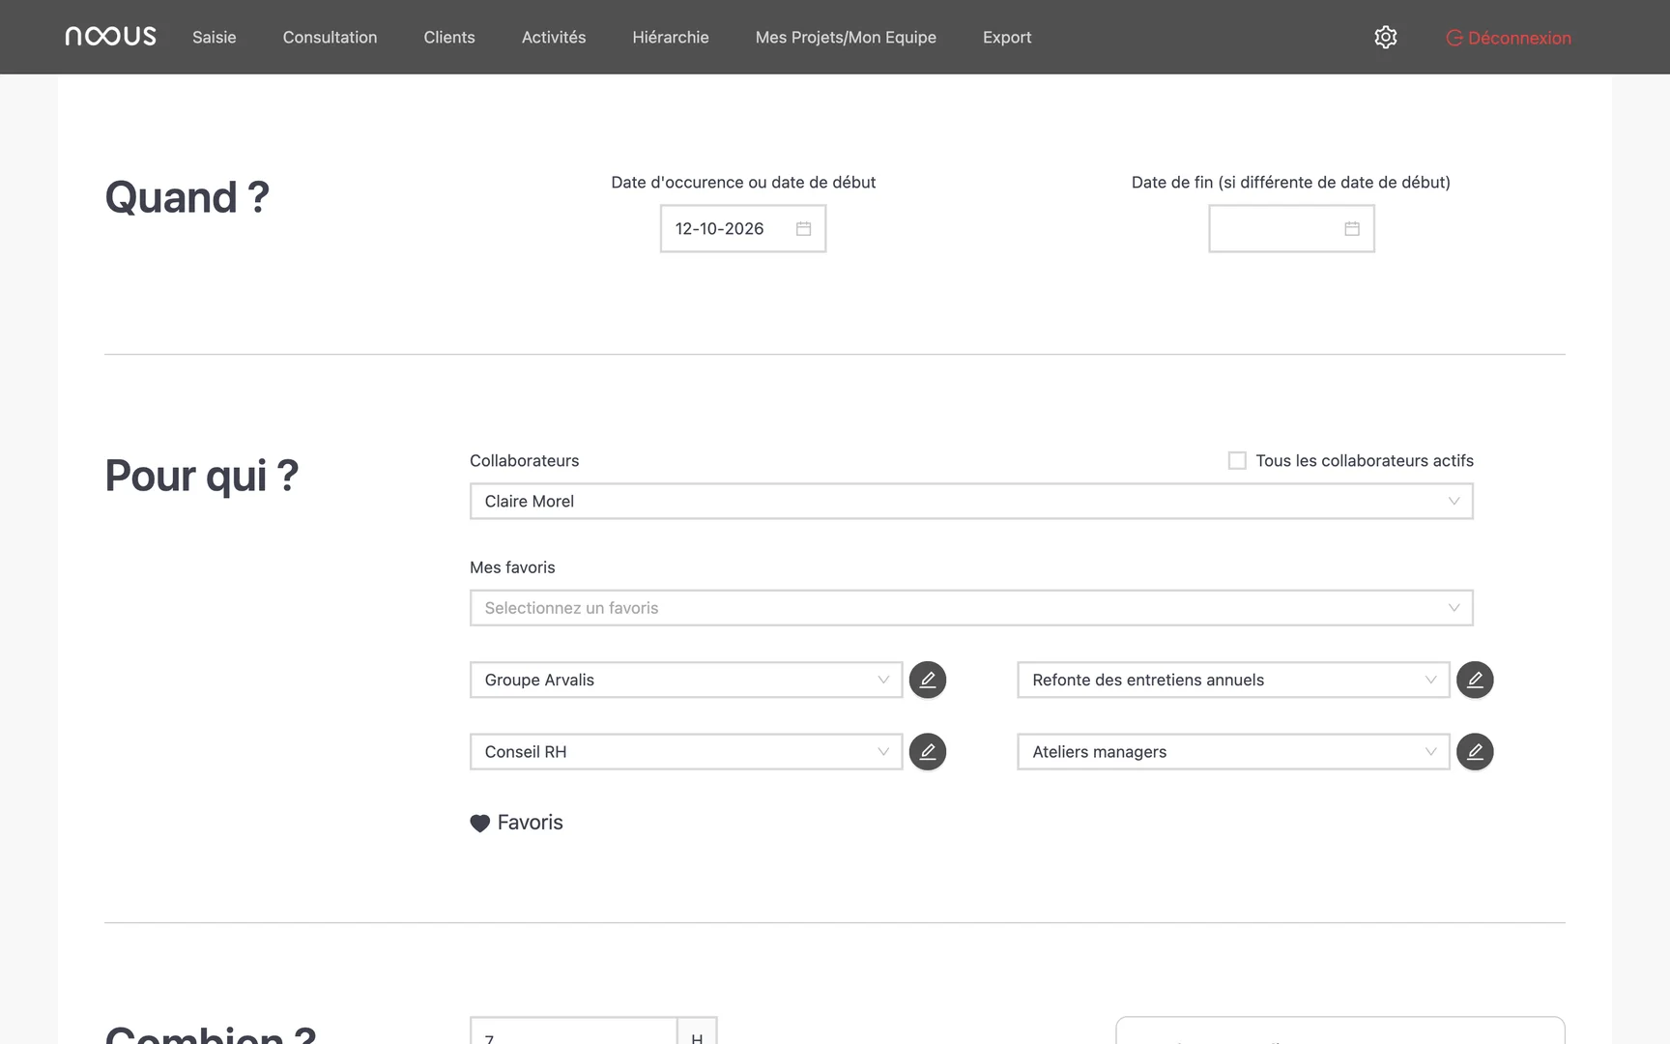Screen dimensions: 1670x1044
Task: Click the Déconnexion link
Action: pyautogui.click(x=1509, y=38)
